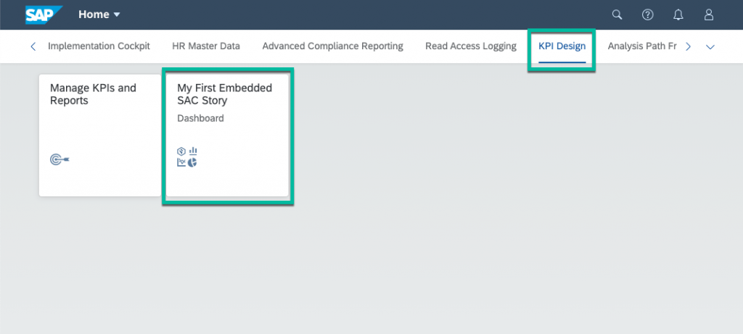This screenshot has height=334, width=743.
Task: Open the user profile icon
Action: coord(708,14)
